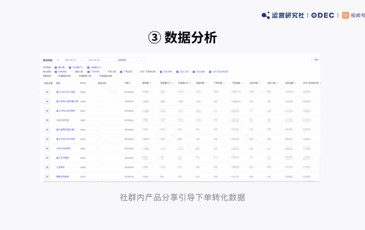
Task: Uncheck the 曝光量 metric checkbox
Action: pyautogui.click(x=56, y=68)
